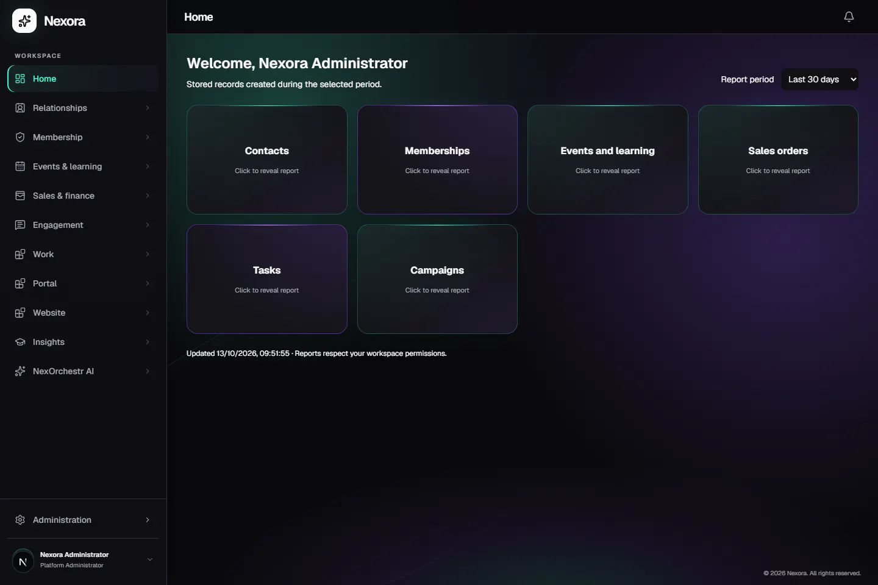Viewport: 878px width, 585px height.
Task: Expand the Website chevron
Action: click(x=148, y=313)
